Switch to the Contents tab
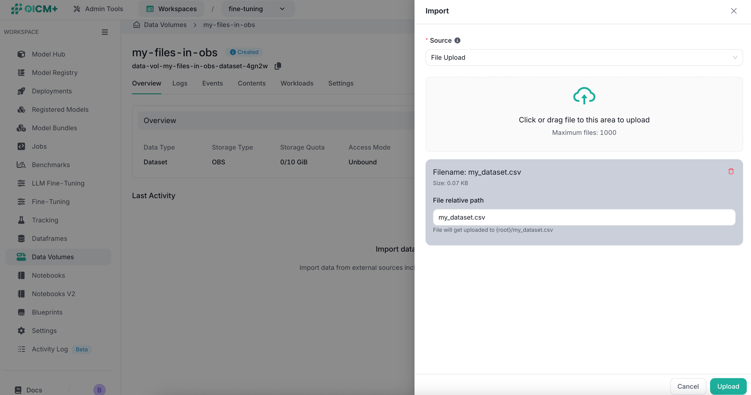Screen dimensions: 751x395 point(251,83)
